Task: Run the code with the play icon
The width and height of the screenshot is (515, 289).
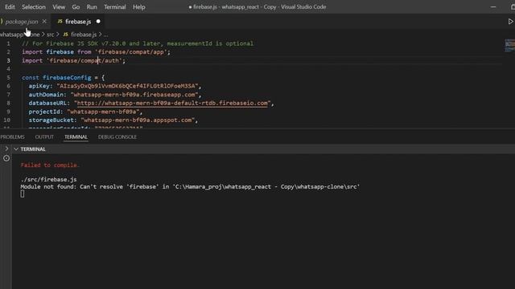Action: click(x=510, y=22)
